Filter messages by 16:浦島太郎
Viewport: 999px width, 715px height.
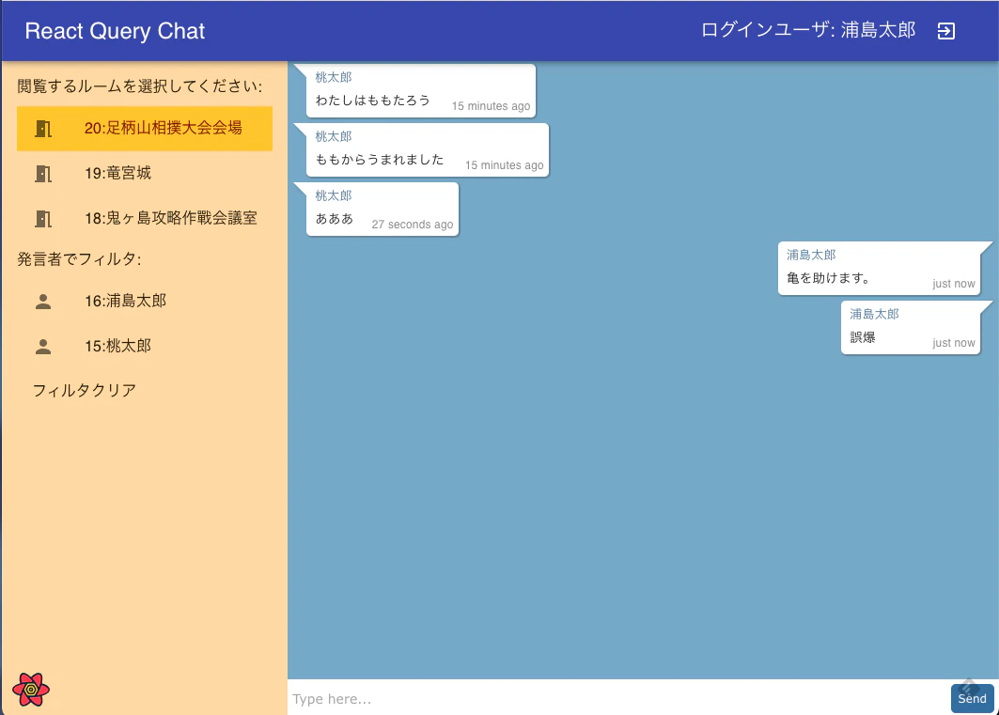pyautogui.click(x=145, y=302)
